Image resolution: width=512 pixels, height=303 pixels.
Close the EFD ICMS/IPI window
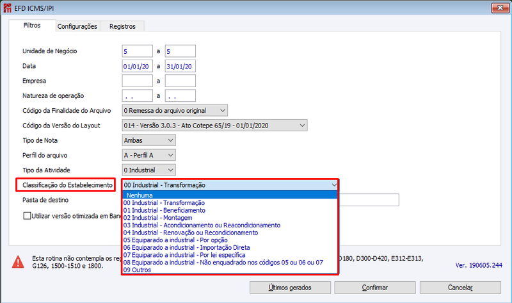coord(500,8)
